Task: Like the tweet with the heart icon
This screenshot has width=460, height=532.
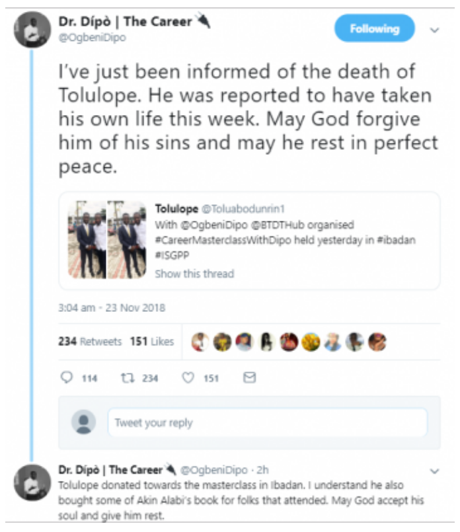Action: click(x=188, y=377)
